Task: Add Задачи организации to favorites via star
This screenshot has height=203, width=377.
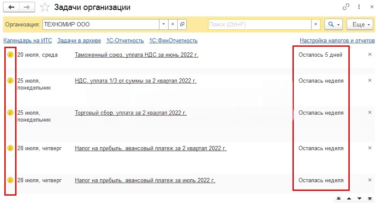Action: coord(44,8)
